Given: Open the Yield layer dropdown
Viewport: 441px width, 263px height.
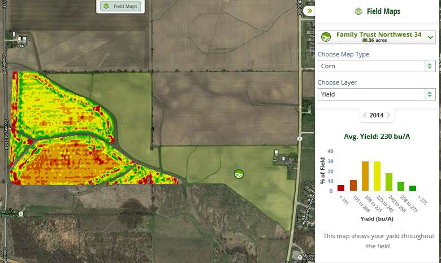Looking at the screenshot, I should (377, 94).
